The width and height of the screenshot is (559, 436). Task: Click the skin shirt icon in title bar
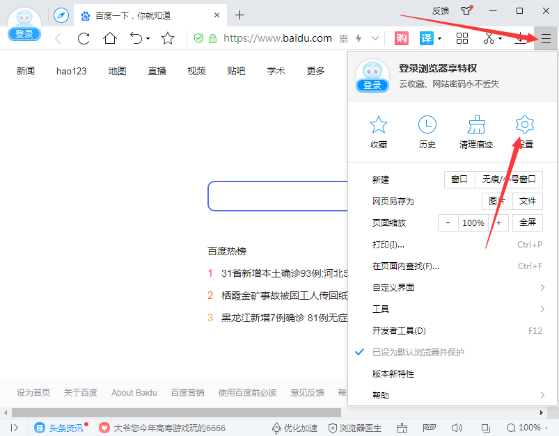pyautogui.click(x=466, y=10)
